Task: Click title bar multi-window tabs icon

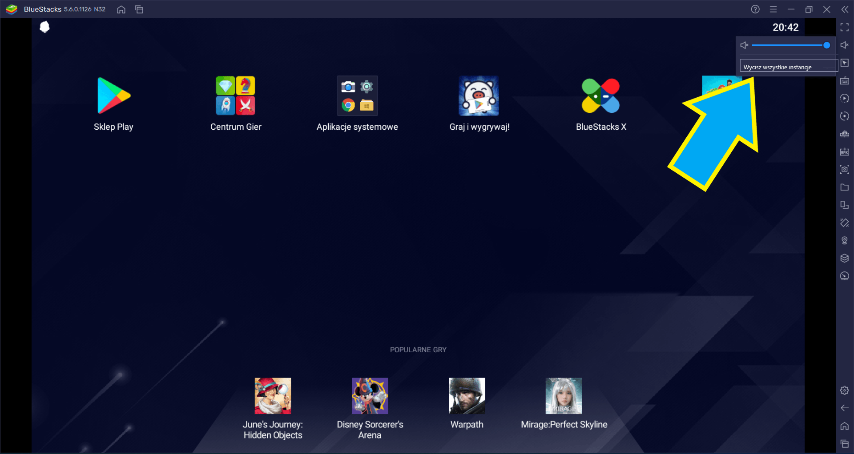Action: click(x=139, y=9)
